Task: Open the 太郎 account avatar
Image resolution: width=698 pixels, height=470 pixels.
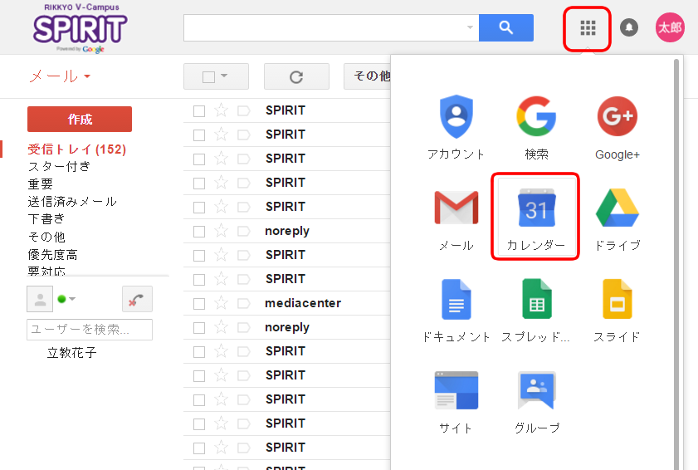Action: (670, 27)
